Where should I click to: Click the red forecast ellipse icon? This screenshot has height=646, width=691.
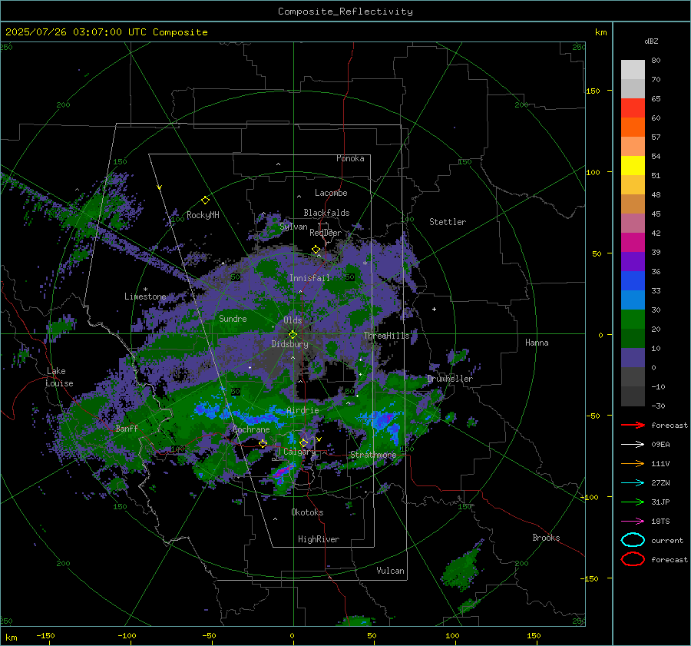coord(633,559)
